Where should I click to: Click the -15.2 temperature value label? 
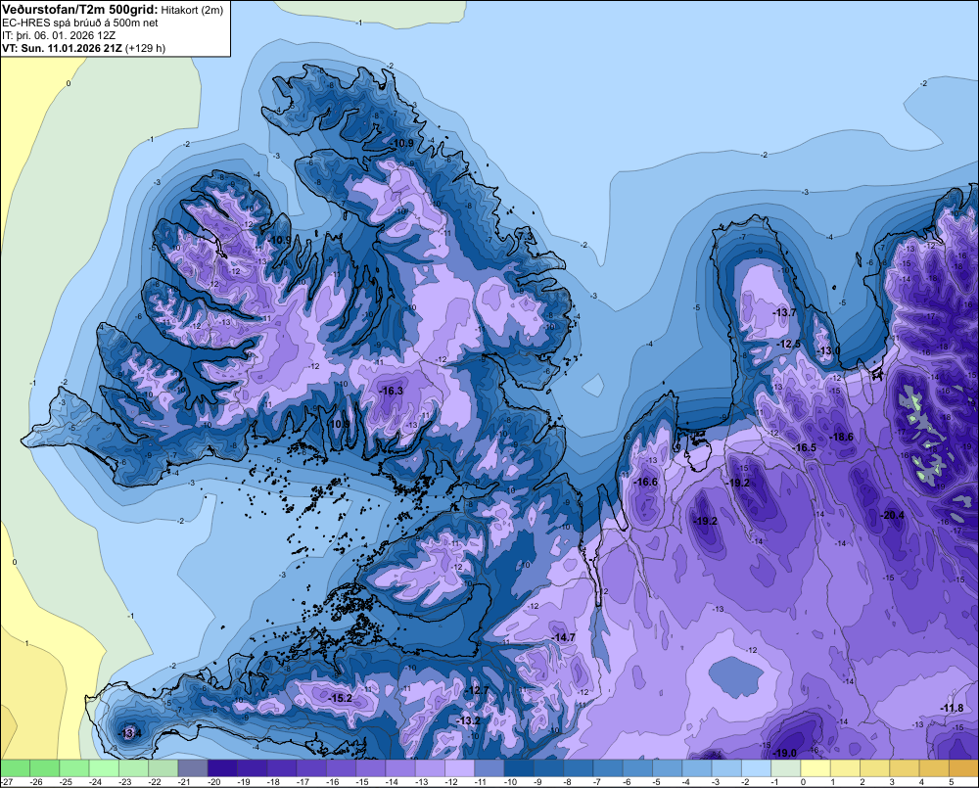341,698
